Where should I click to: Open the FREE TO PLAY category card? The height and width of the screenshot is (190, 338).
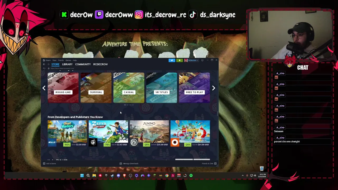[194, 88]
